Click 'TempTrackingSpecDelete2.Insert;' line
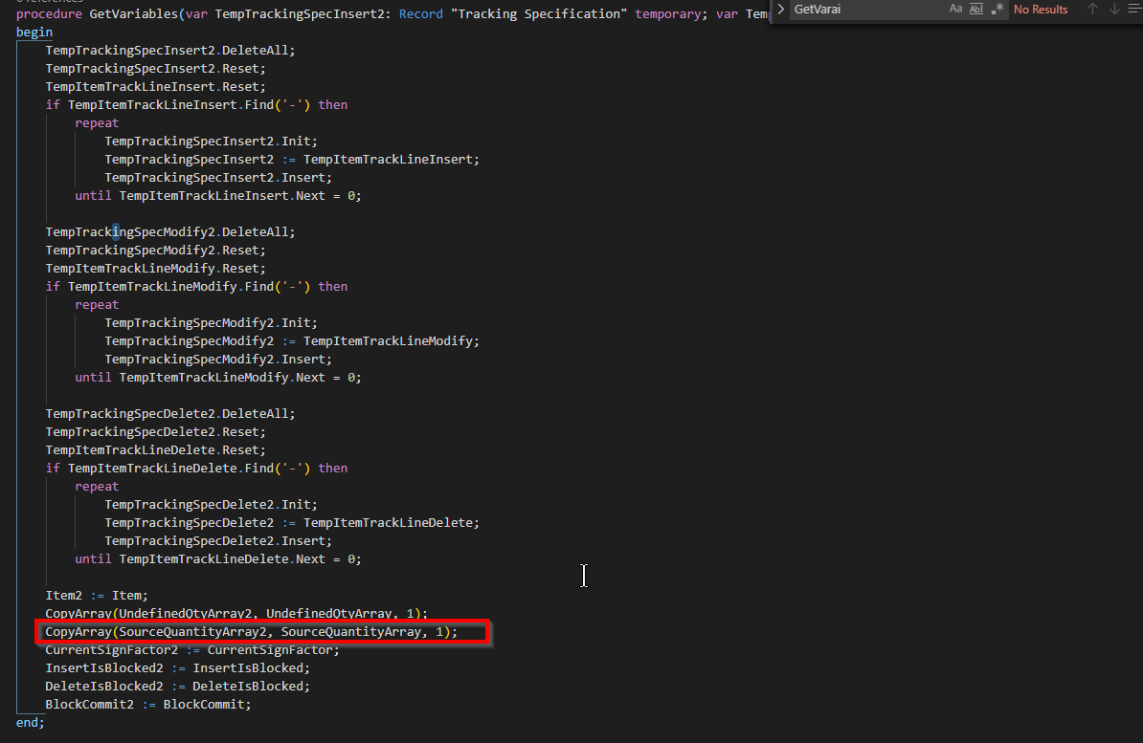The image size is (1143, 743). coord(218,541)
